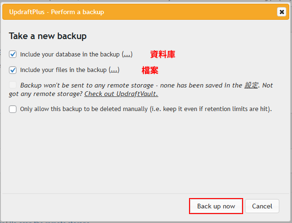Click the italic remote storage notice text

click(132, 85)
